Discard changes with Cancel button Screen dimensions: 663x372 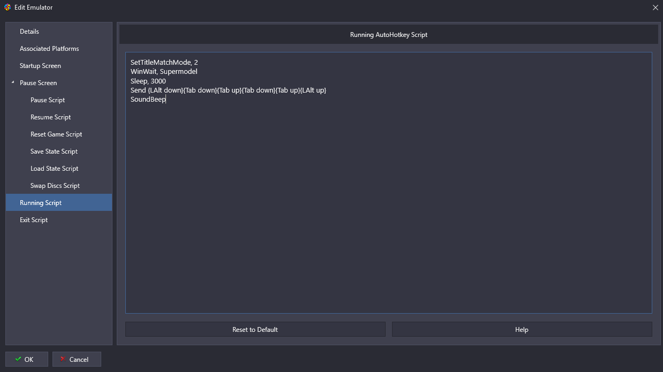click(77, 359)
